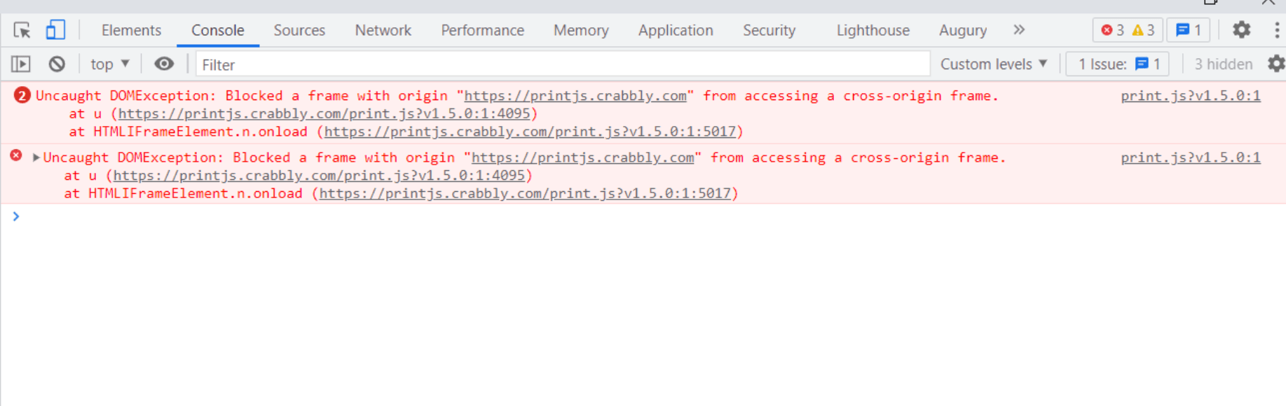The image size is (1286, 406).
Task: Click the error count indicator showing 3 errors
Action: point(1114,29)
